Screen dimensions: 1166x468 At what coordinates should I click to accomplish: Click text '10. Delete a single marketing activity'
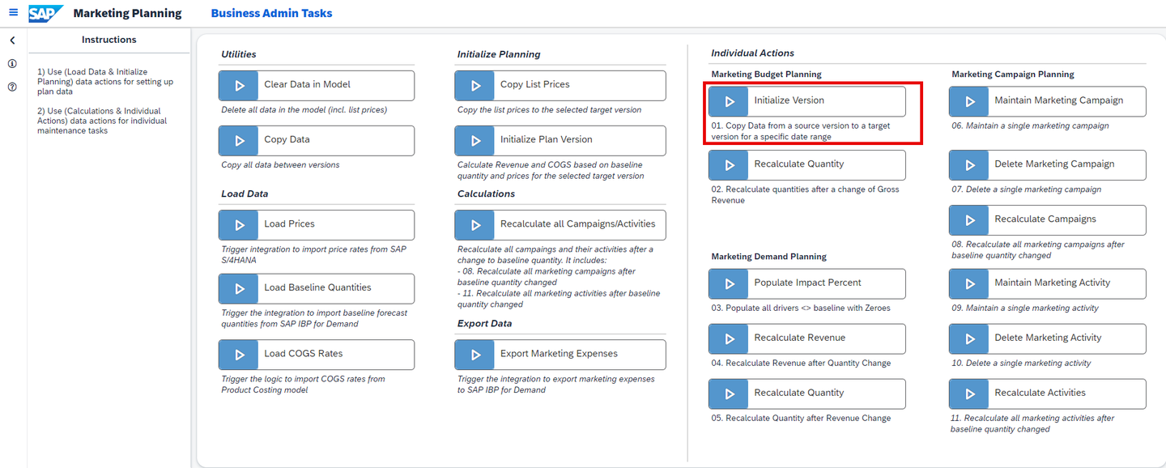(1021, 363)
